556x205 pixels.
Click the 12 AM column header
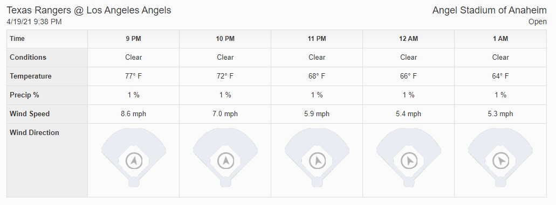pos(408,39)
